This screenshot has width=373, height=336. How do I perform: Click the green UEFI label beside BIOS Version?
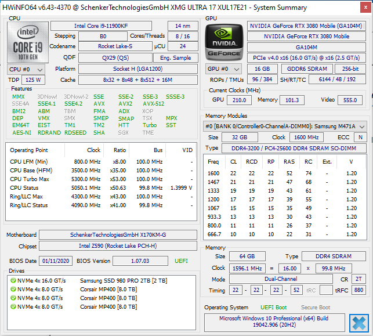pyautogui.click(x=181, y=261)
